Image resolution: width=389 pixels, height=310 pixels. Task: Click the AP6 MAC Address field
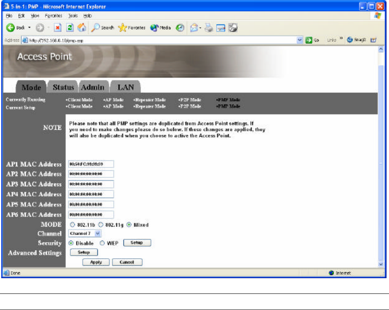pos(91,215)
